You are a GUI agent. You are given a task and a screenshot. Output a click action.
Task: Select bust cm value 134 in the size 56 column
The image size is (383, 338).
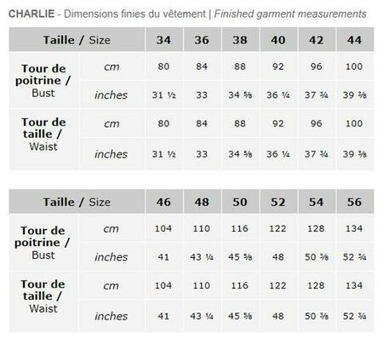[354, 228]
